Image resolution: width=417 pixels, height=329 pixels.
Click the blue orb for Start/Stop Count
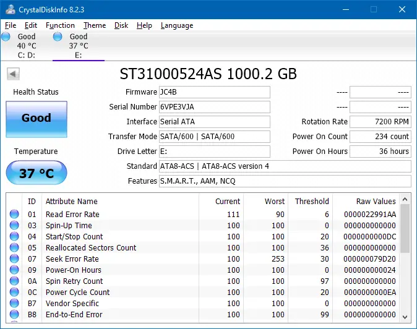click(x=14, y=236)
